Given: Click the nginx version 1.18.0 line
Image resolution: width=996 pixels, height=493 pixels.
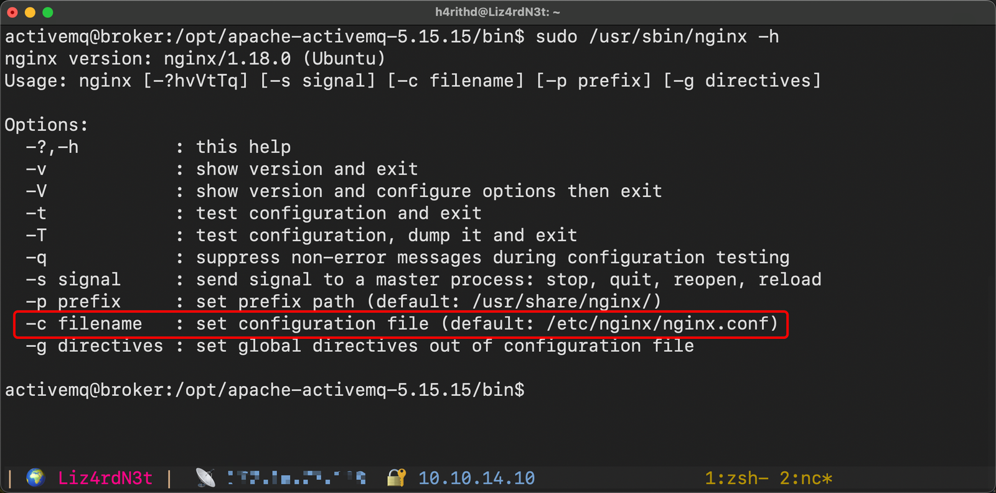Looking at the screenshot, I should coord(195,59).
